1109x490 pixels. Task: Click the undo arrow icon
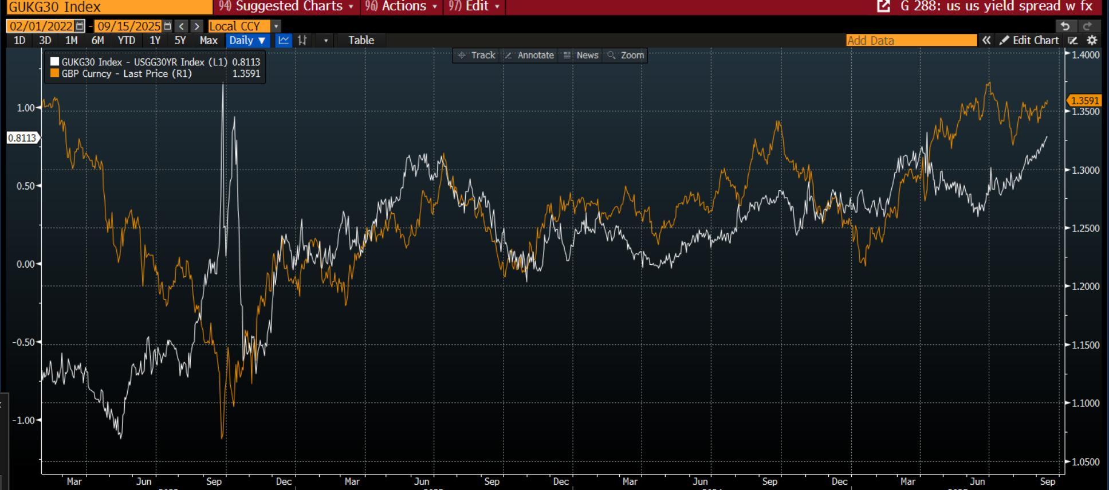(1065, 26)
